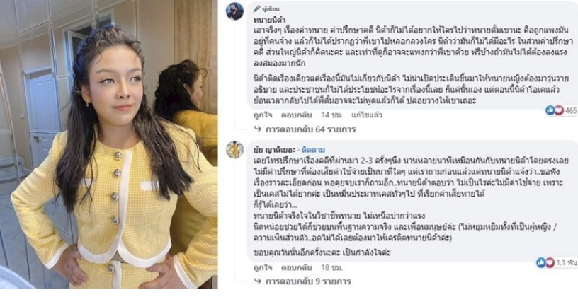Like the second comment via ถูกใจ
Image resolution: width=578 pixels, height=297 pixels.
[263, 267]
